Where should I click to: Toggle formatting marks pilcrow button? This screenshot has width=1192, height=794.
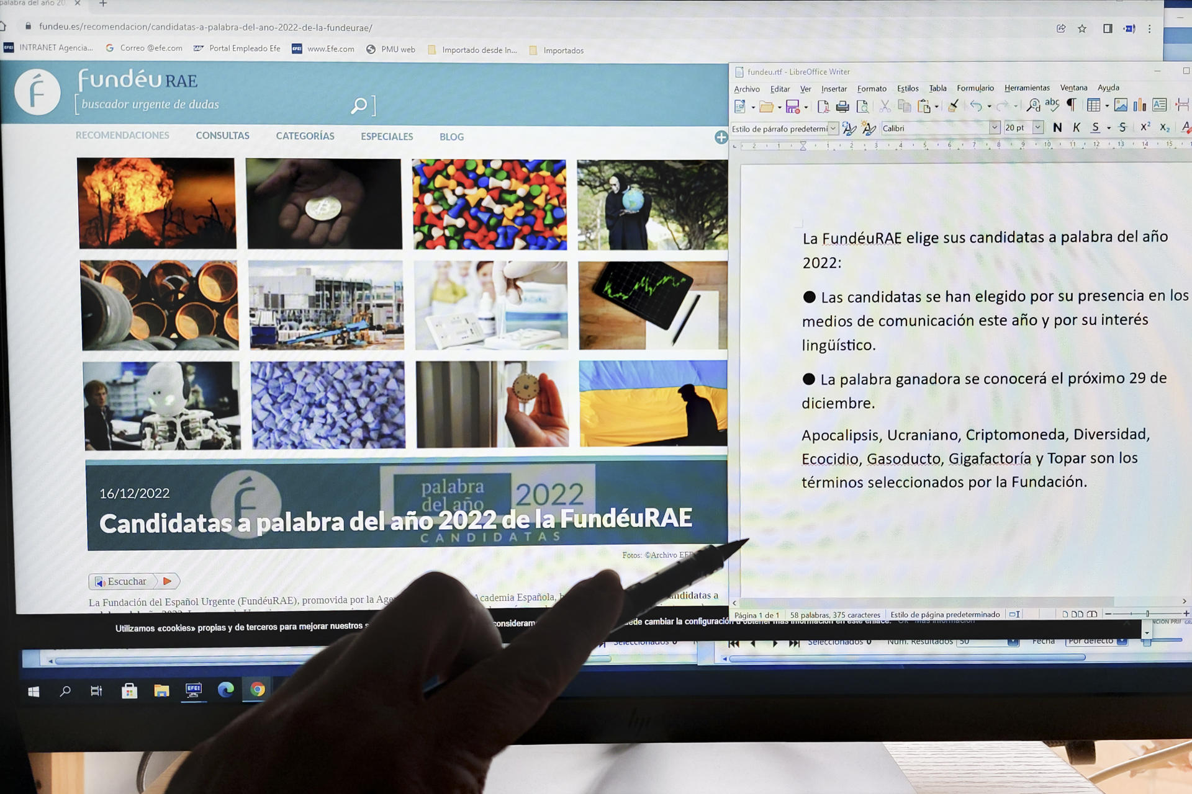[x=1072, y=105]
